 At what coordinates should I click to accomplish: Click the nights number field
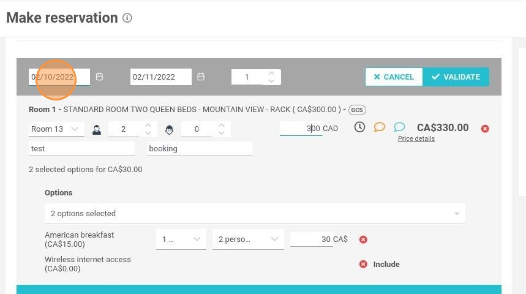[247, 77]
